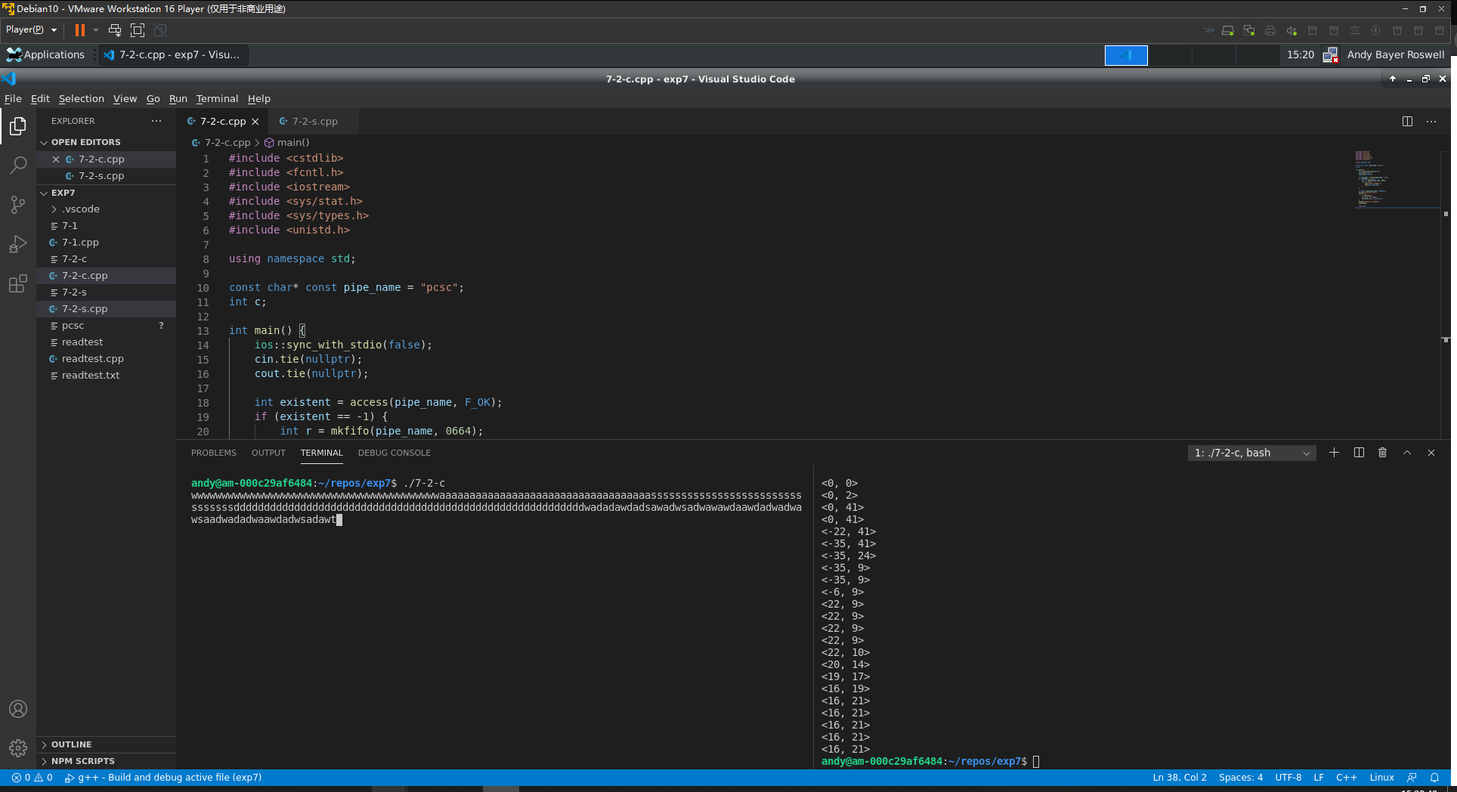Open the Help menu
The image size is (1457, 792).
pyautogui.click(x=258, y=98)
